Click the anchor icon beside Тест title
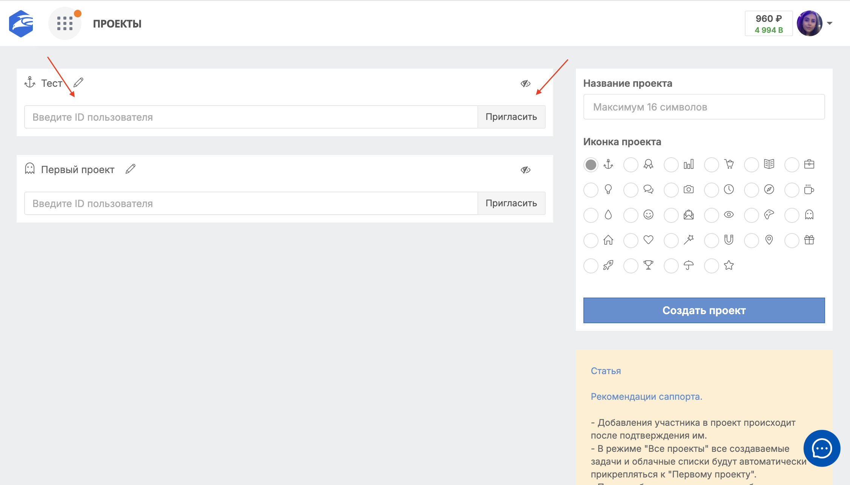The image size is (850, 485). point(30,82)
